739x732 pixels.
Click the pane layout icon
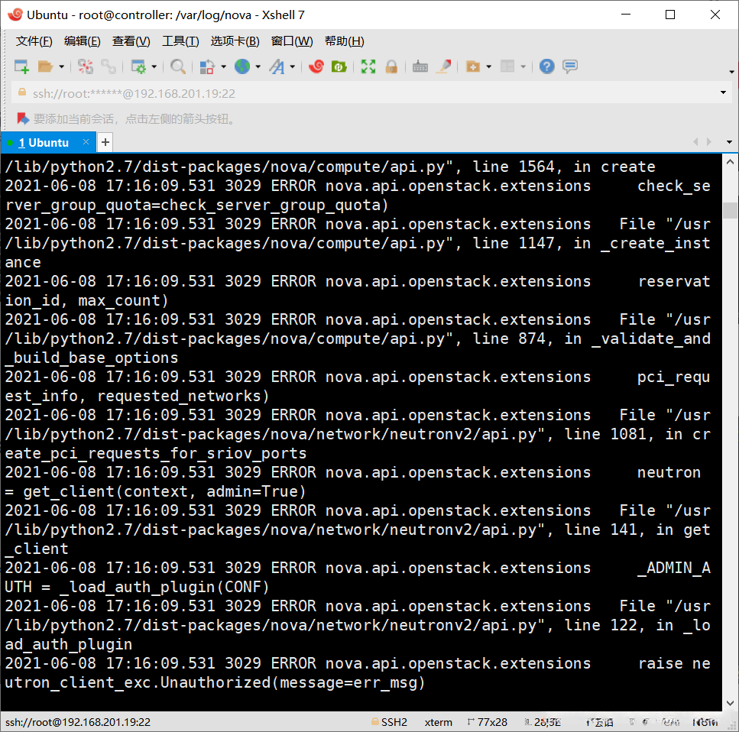pos(507,66)
